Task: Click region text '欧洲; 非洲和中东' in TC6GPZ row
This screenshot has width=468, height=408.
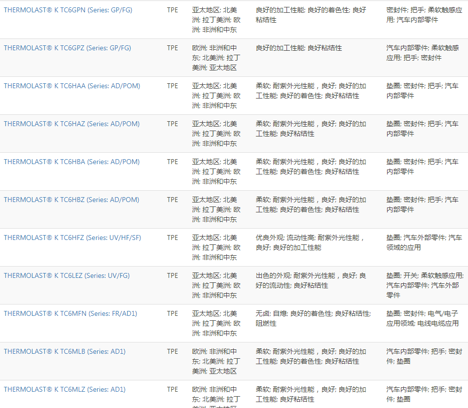Action: coord(215,53)
